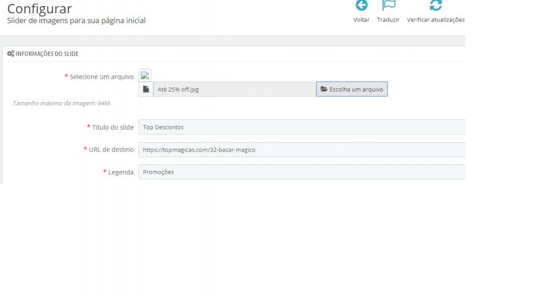Screen dimensions: 556x293
Task: Click the Escolha um arquivo button
Action: pos(352,89)
